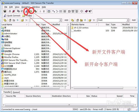Viewport: 139px width, 112px height.
Task: Expand the local path dropdown
Action: pyautogui.click(x=60, y=20)
